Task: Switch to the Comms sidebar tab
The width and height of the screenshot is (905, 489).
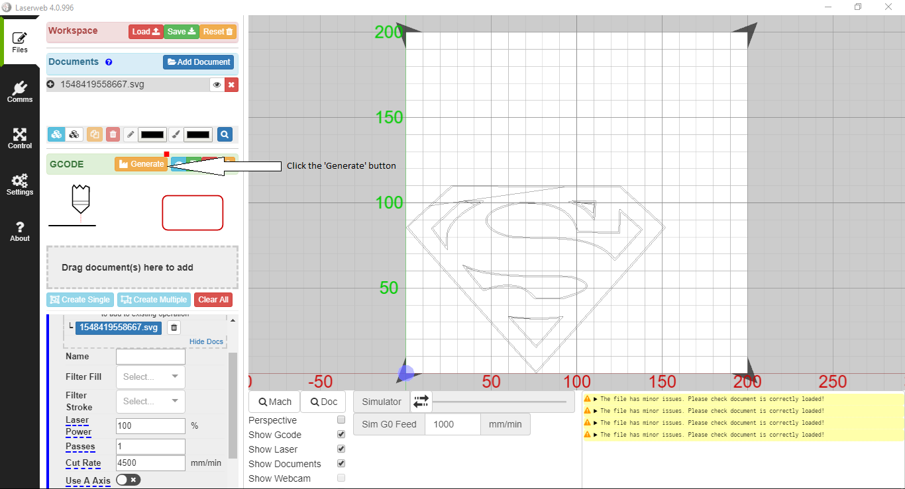Action: tap(20, 91)
